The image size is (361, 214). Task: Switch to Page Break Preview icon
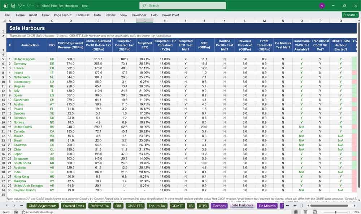(314, 212)
